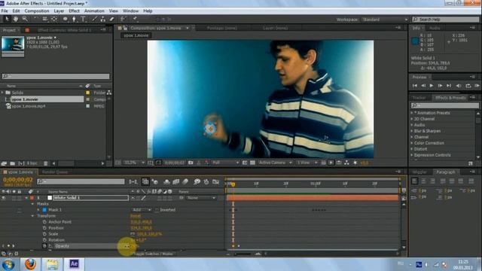Switch to the Render Queue tab
Viewport: 482px width, 271px height.
coord(55,172)
